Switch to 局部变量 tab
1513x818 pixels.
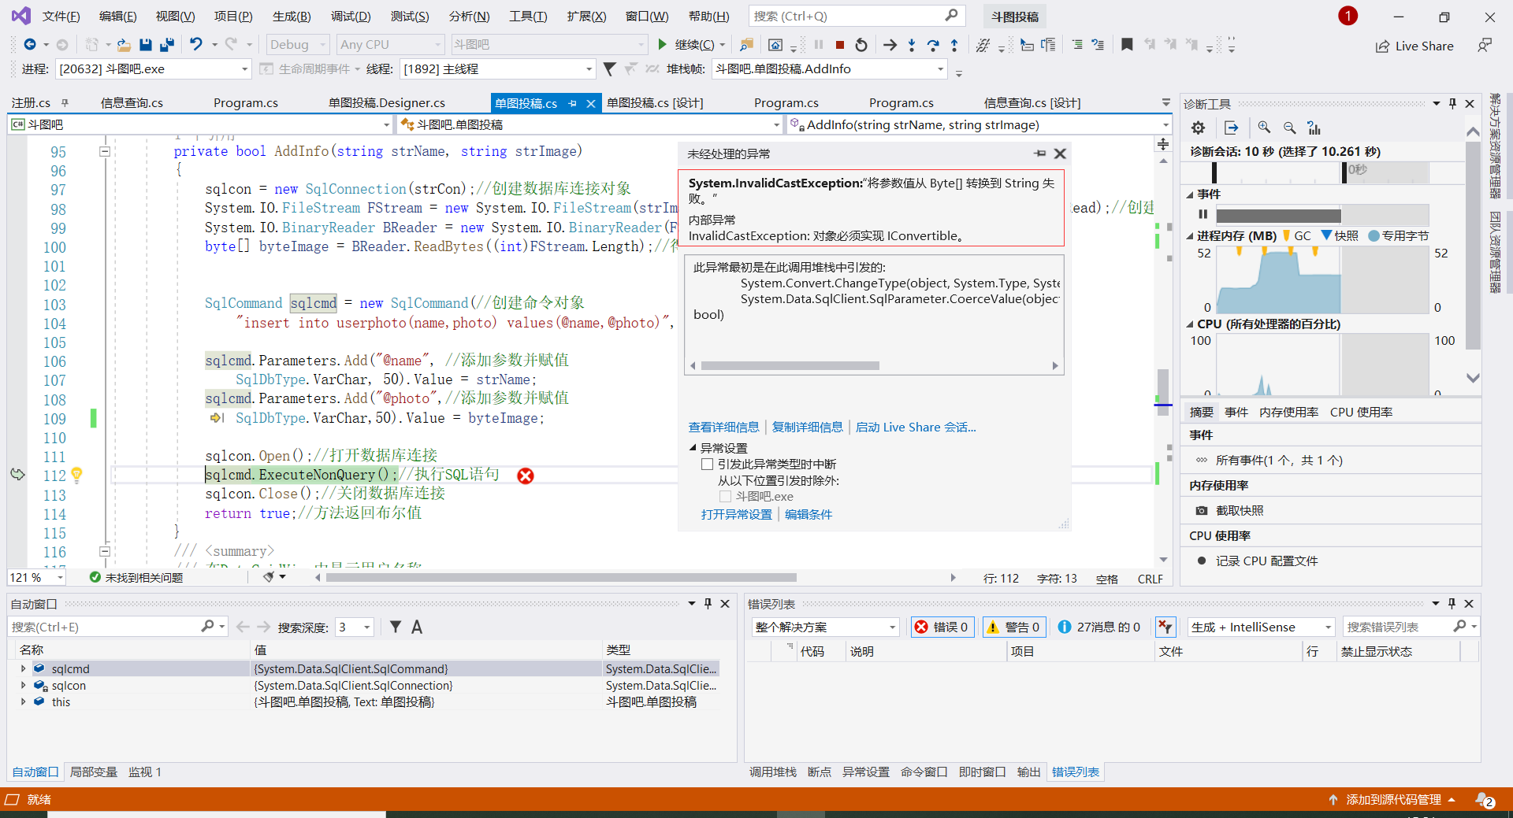[93, 772]
